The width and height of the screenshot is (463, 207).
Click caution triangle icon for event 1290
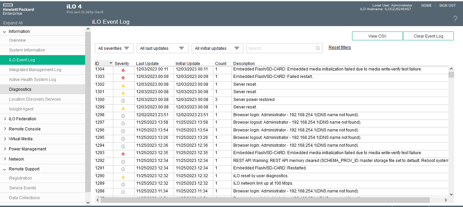click(123, 177)
